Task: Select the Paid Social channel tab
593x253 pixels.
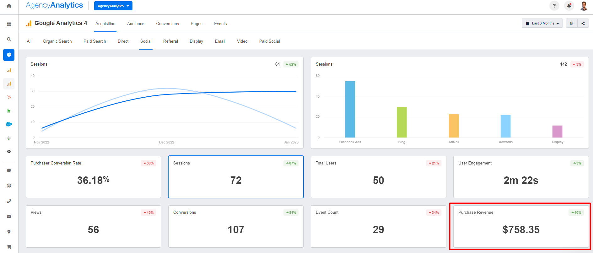Action: [x=269, y=41]
